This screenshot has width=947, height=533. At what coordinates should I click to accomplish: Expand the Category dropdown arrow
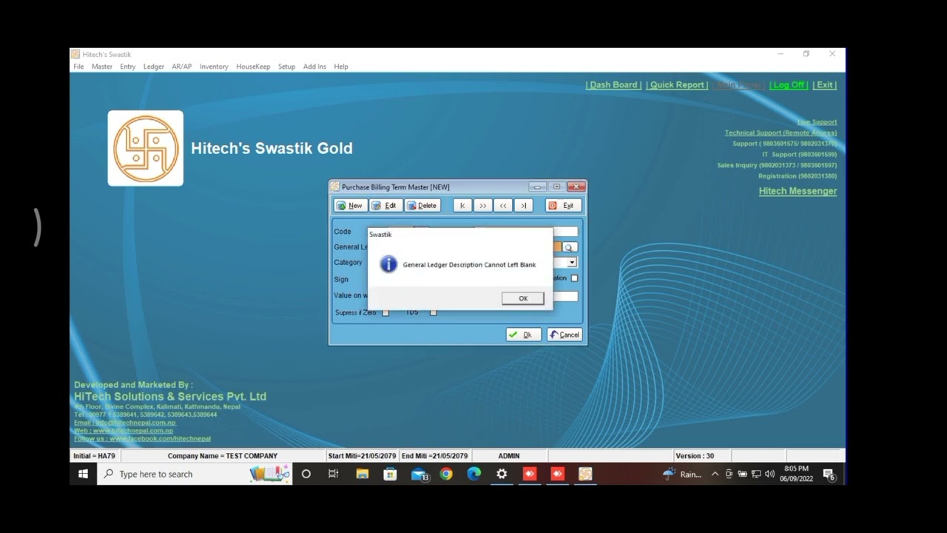(572, 263)
